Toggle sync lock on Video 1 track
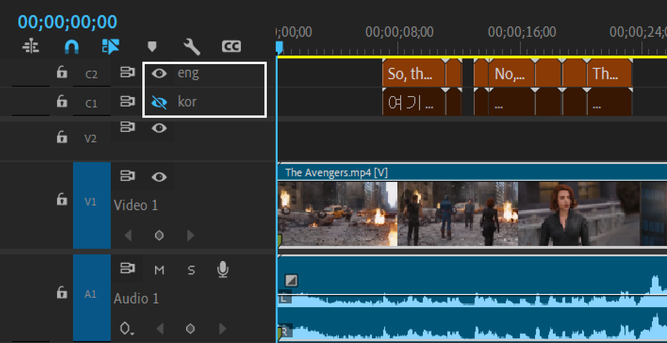 pyautogui.click(x=127, y=176)
